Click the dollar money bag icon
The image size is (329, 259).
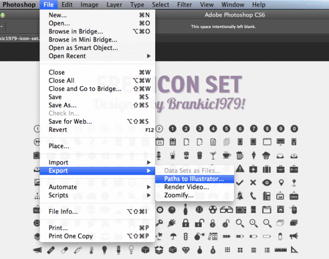click(x=213, y=250)
